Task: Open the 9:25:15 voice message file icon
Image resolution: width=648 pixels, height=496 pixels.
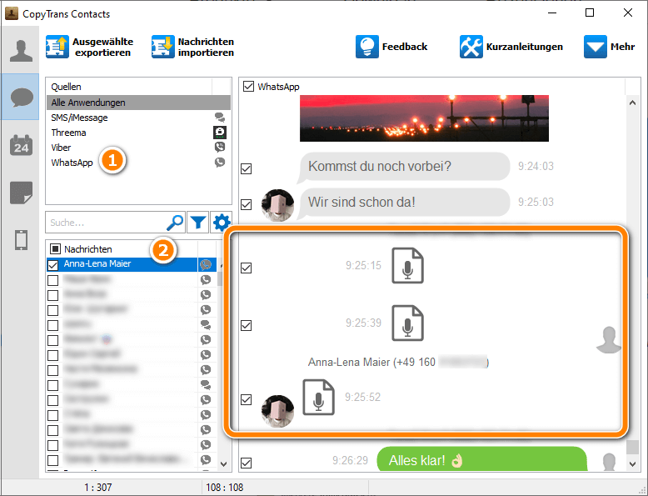Action: click(x=407, y=265)
